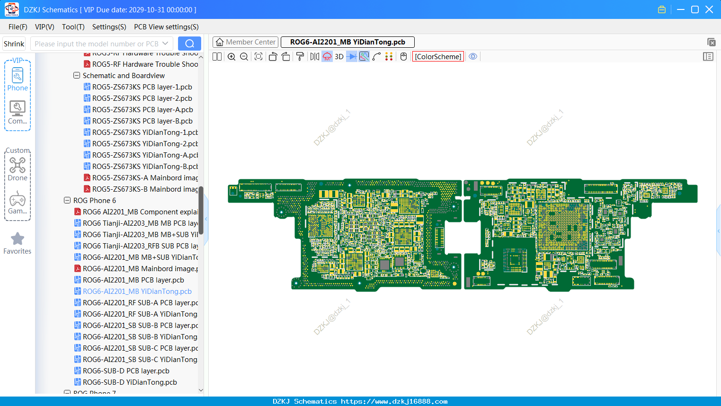The width and height of the screenshot is (721, 406).
Task: Open the ColorScheme selector
Action: click(x=438, y=56)
